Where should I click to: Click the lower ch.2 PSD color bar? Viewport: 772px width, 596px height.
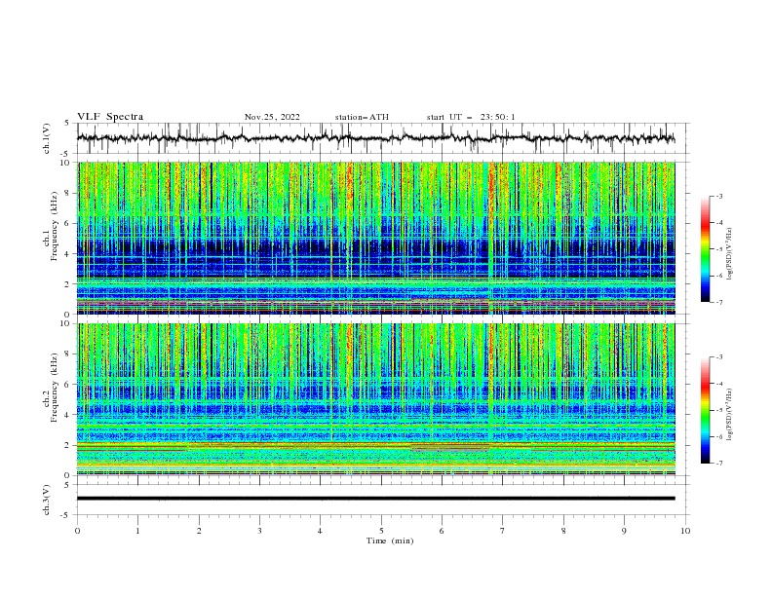tap(705, 410)
